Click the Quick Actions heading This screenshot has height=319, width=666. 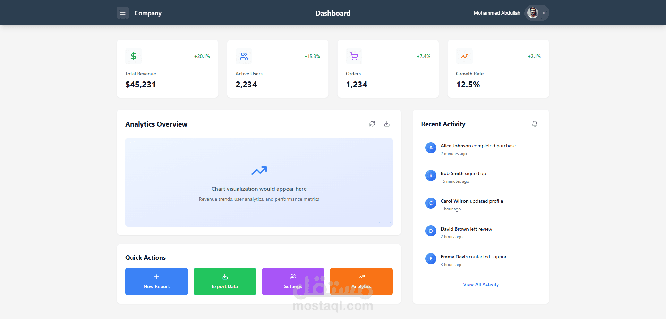point(145,258)
